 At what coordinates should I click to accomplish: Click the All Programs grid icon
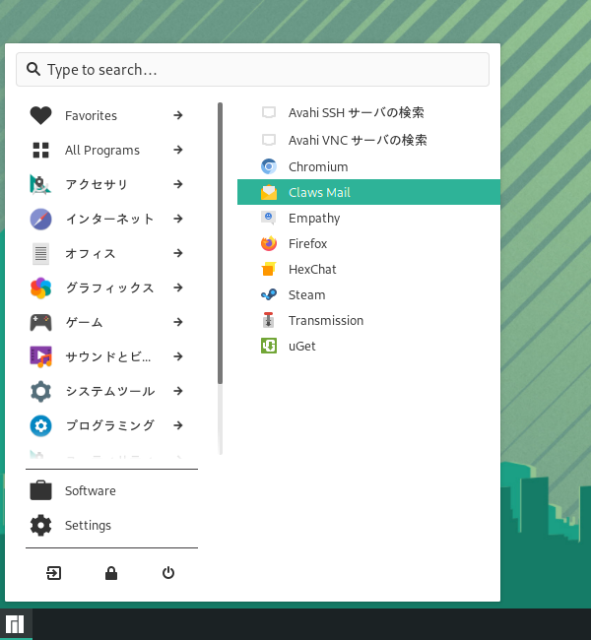[x=40, y=151]
